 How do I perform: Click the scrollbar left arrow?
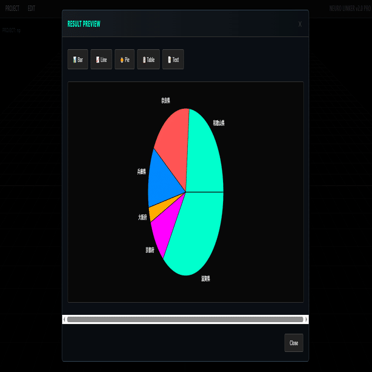(64, 319)
